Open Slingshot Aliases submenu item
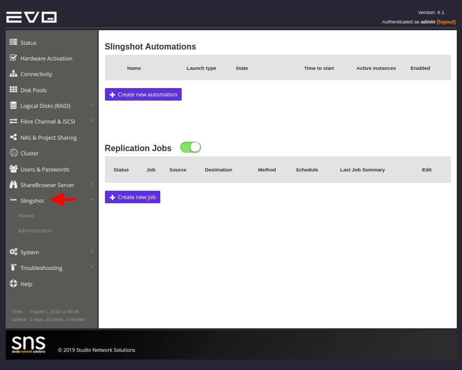The height and width of the screenshot is (370, 462). click(26, 216)
